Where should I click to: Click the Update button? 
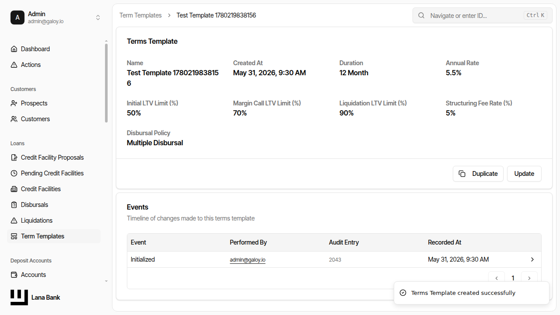(524, 174)
